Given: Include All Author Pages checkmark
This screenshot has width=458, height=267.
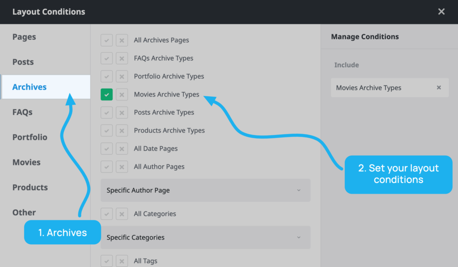Looking at the screenshot, I should 106,167.
